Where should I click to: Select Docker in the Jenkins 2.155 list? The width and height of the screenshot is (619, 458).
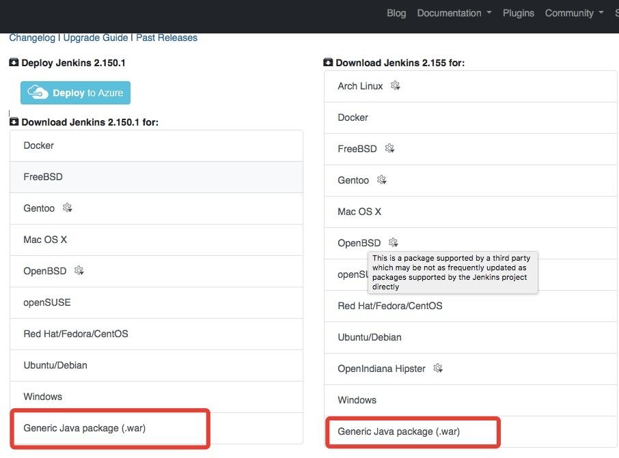471,117
